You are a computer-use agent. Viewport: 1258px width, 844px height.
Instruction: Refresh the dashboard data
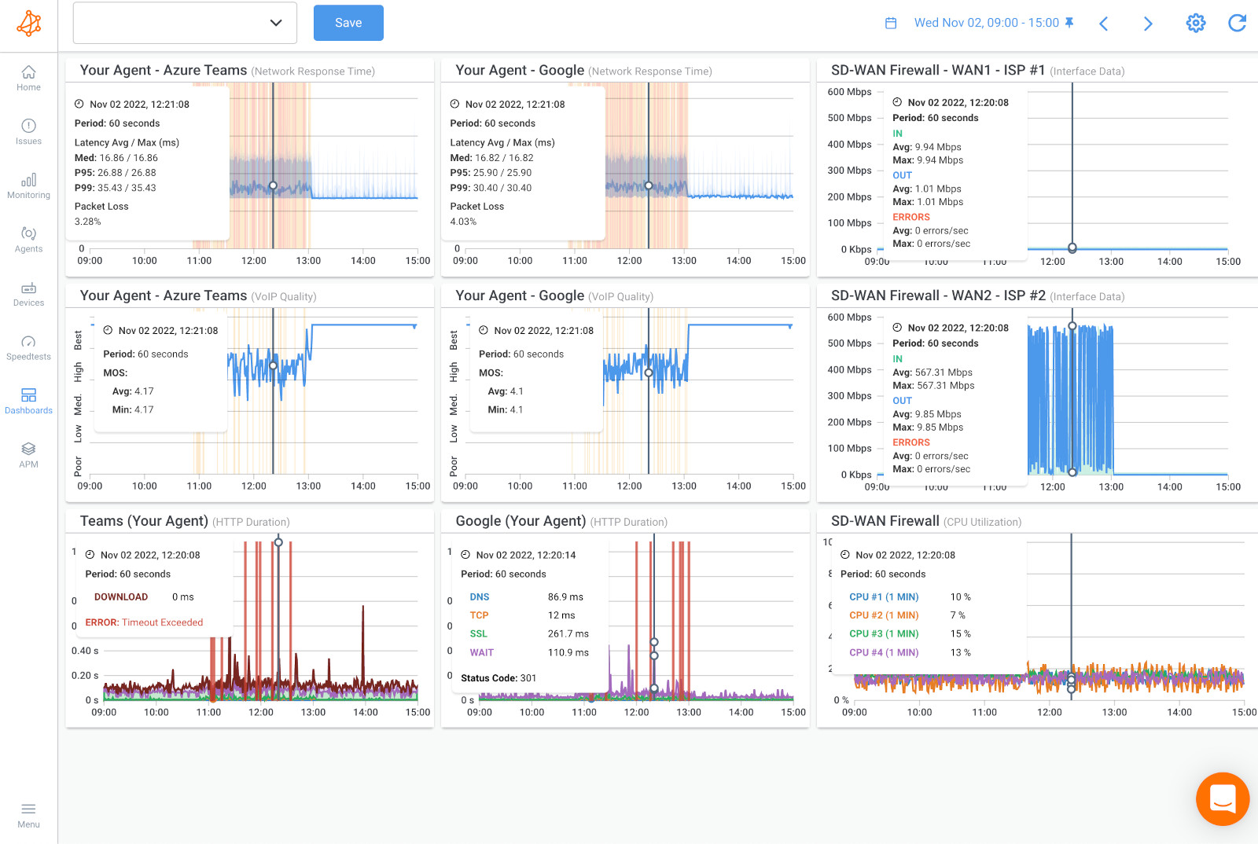[x=1237, y=23]
